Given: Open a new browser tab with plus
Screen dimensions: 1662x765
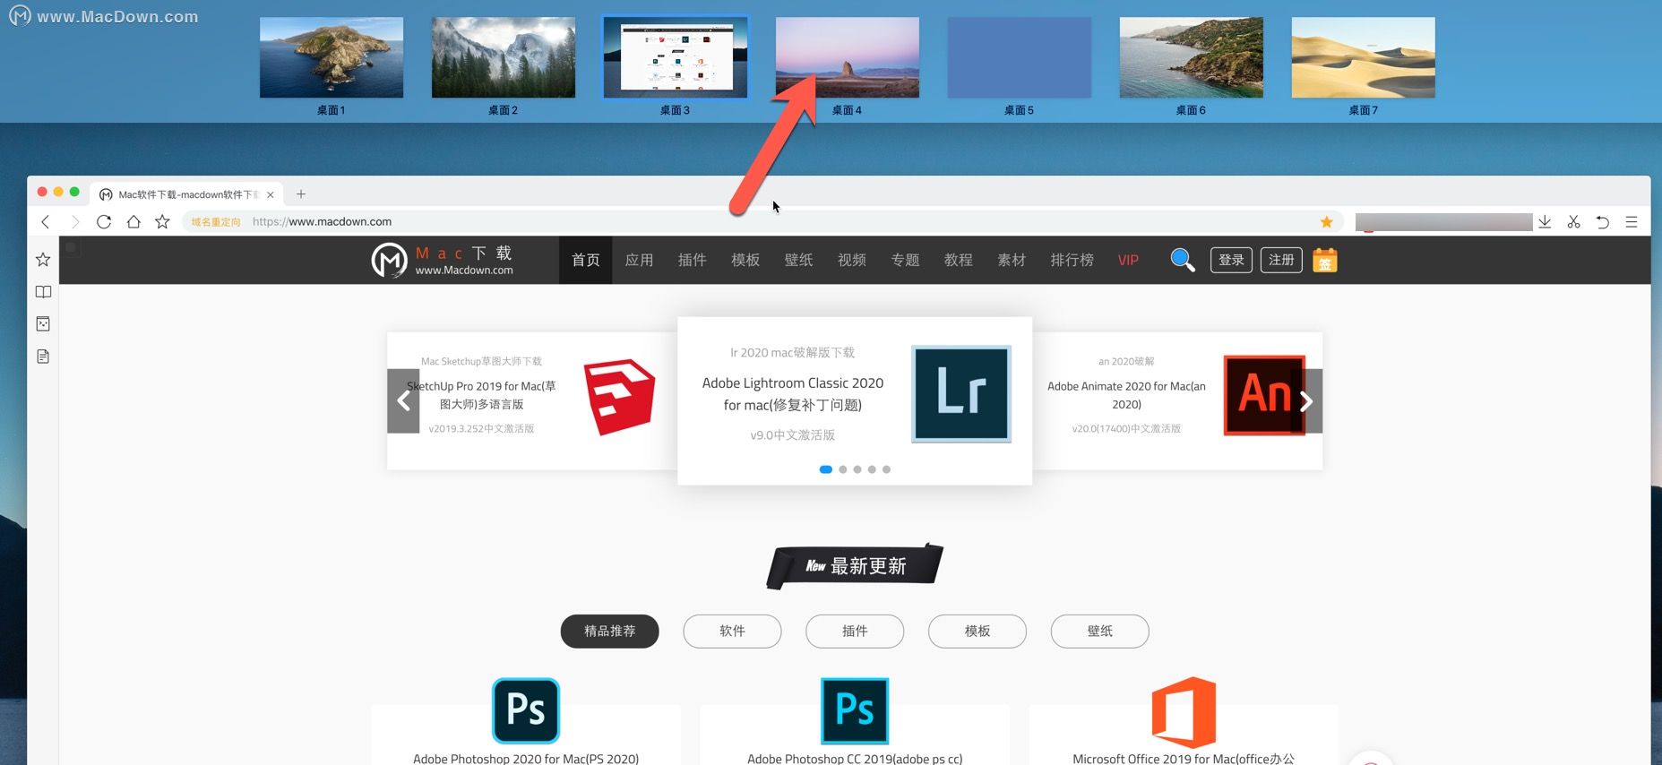Looking at the screenshot, I should tap(301, 194).
